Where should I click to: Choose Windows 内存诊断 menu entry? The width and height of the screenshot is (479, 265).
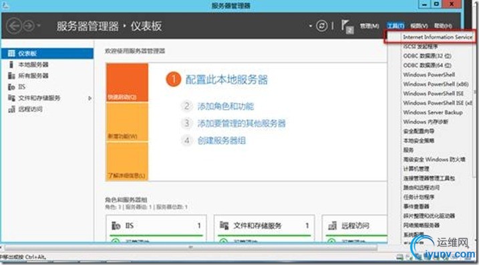pos(426,122)
